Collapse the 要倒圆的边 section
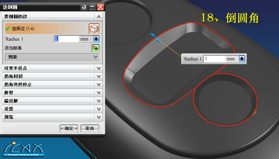This screenshot has width=279, height=159. click(x=99, y=17)
